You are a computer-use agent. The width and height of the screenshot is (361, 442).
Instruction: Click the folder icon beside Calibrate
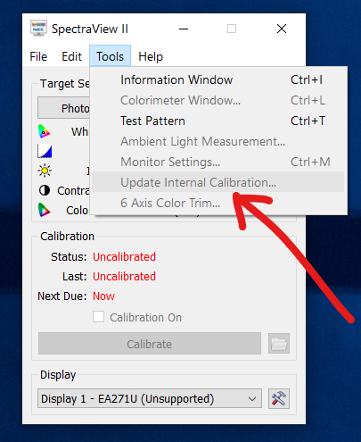[279, 344]
